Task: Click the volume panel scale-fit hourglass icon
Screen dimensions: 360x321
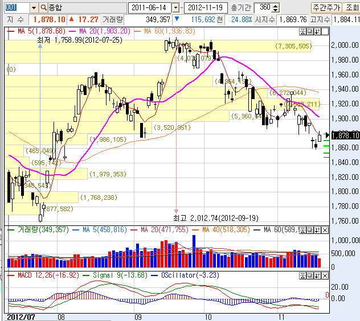Action: (303, 230)
